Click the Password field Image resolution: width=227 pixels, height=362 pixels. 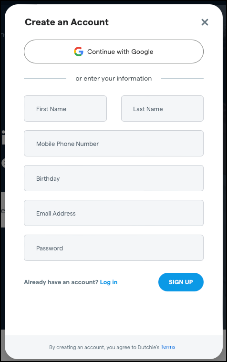click(x=113, y=248)
